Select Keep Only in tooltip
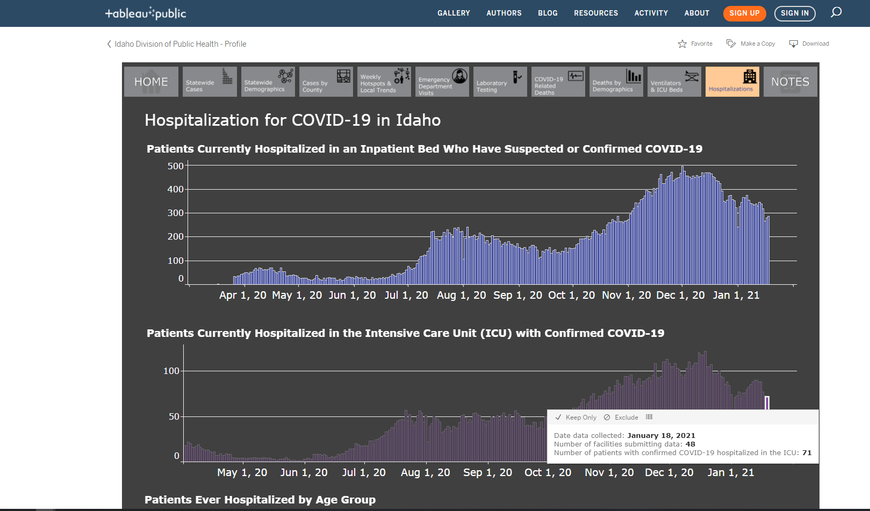870x511 pixels. pos(576,418)
